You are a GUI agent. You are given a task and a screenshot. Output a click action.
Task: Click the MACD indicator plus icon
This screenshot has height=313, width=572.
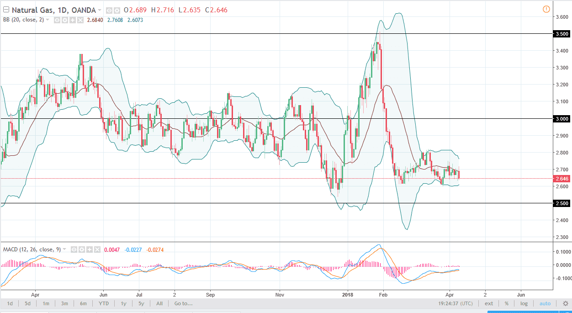click(90, 249)
